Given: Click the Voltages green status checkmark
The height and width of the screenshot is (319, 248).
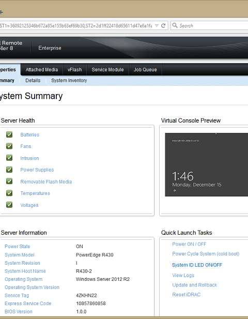Looking at the screenshot, I should [9, 205].
